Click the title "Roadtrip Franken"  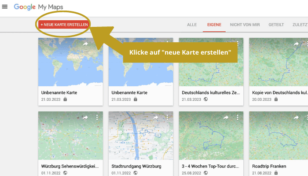(269, 166)
